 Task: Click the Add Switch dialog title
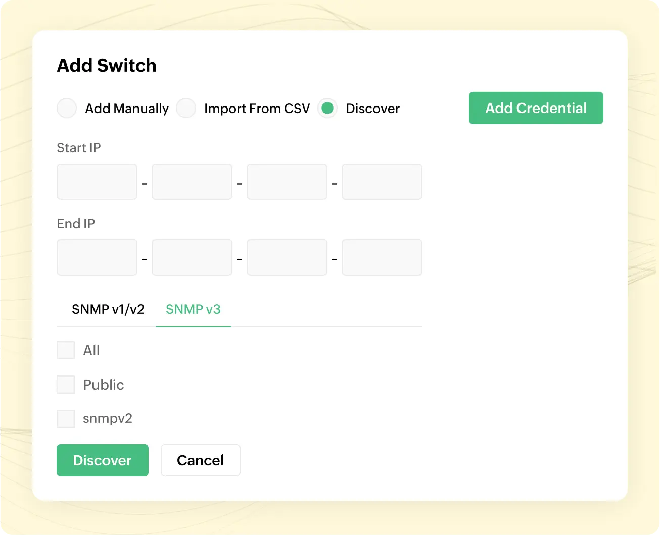(x=106, y=65)
